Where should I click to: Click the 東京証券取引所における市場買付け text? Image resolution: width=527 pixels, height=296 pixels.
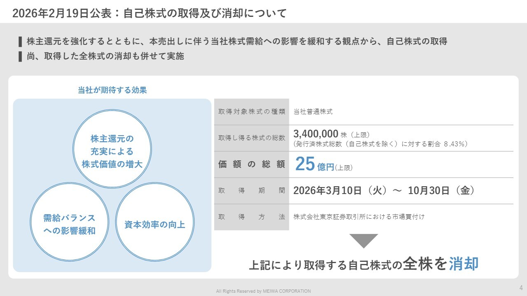tap(359, 217)
